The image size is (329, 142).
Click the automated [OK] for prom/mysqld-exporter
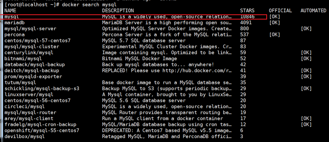point(306,77)
